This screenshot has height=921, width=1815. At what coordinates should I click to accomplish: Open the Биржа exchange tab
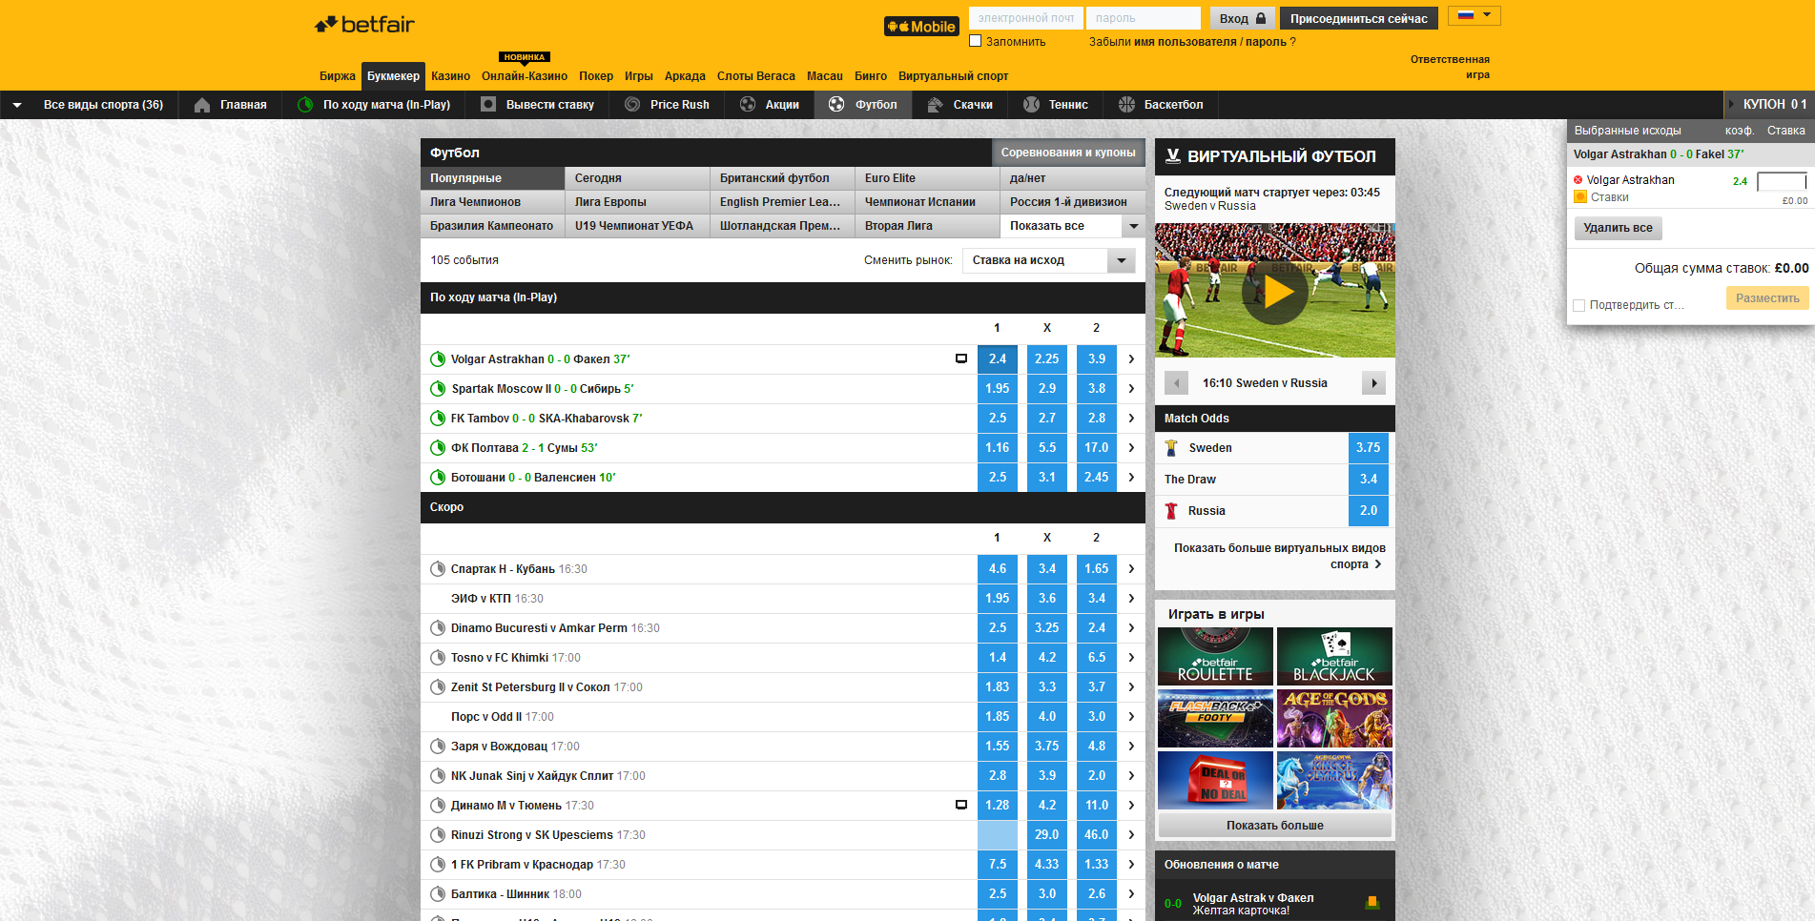click(x=337, y=76)
